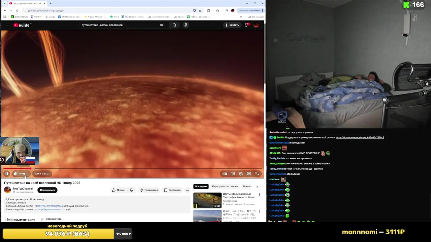Reload the page

click(x=17, y=10)
